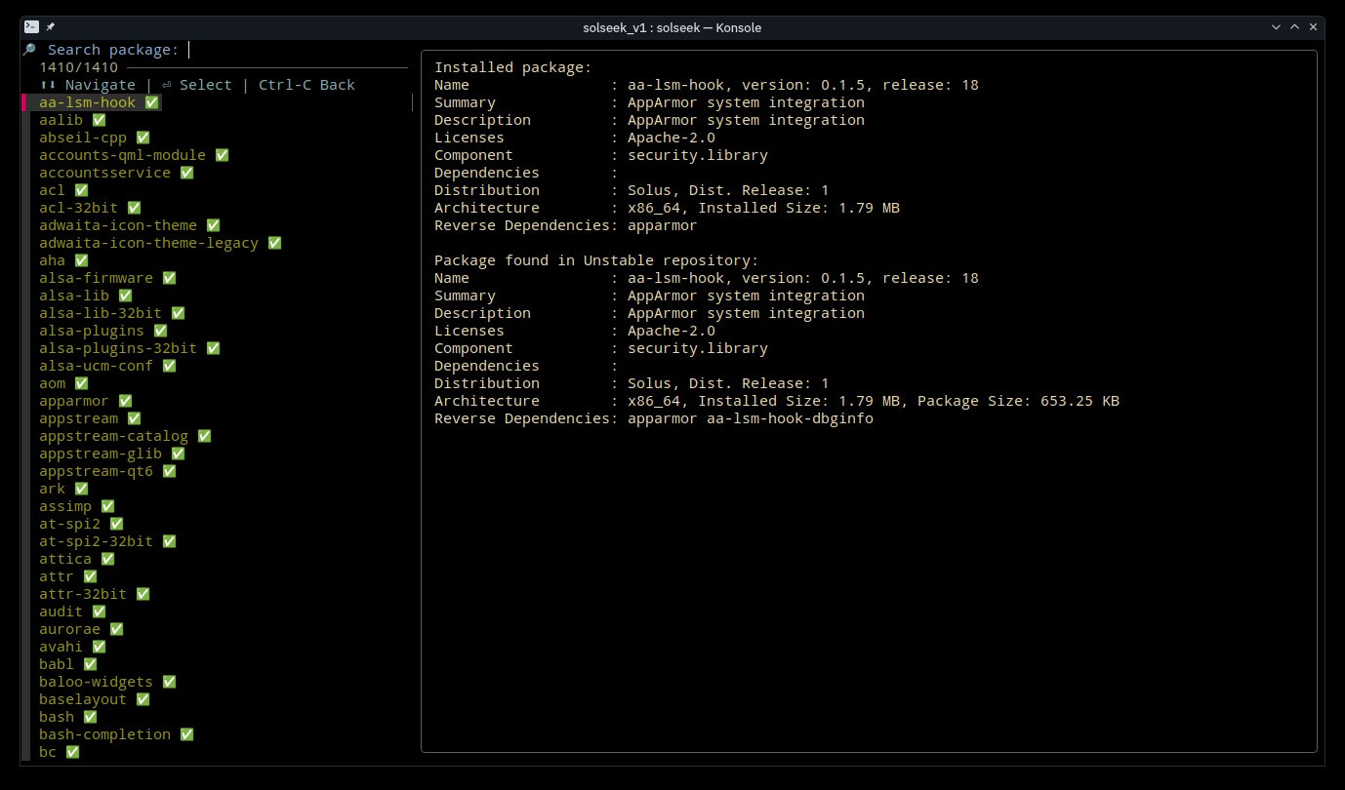
Task: Click the pin window icon
Action: 51,27
